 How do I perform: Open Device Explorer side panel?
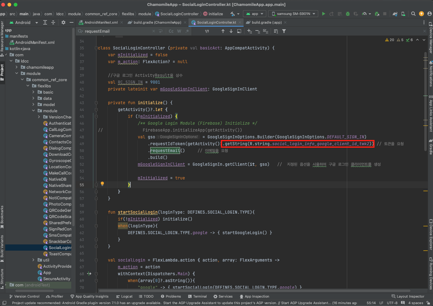[x=431, y=234]
